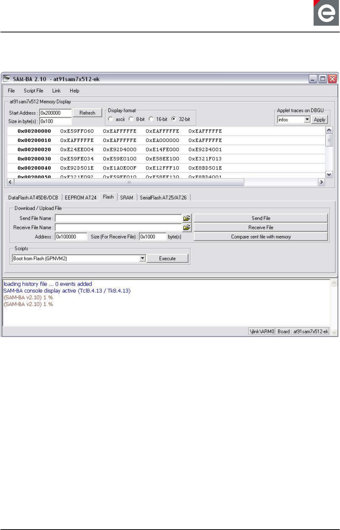Click Start Address input field

click(55, 113)
